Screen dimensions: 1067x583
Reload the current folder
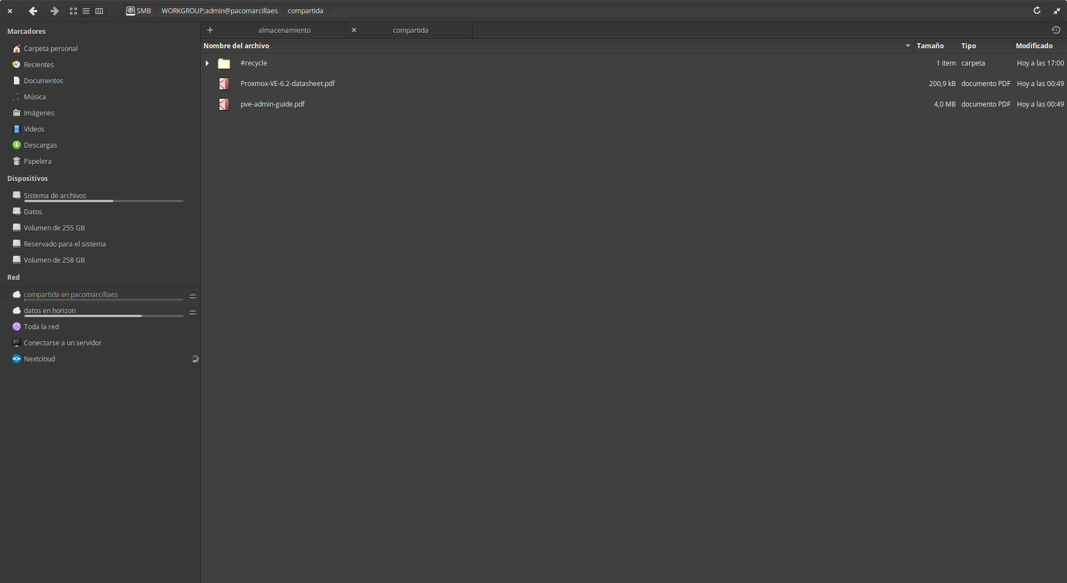[x=1036, y=11]
